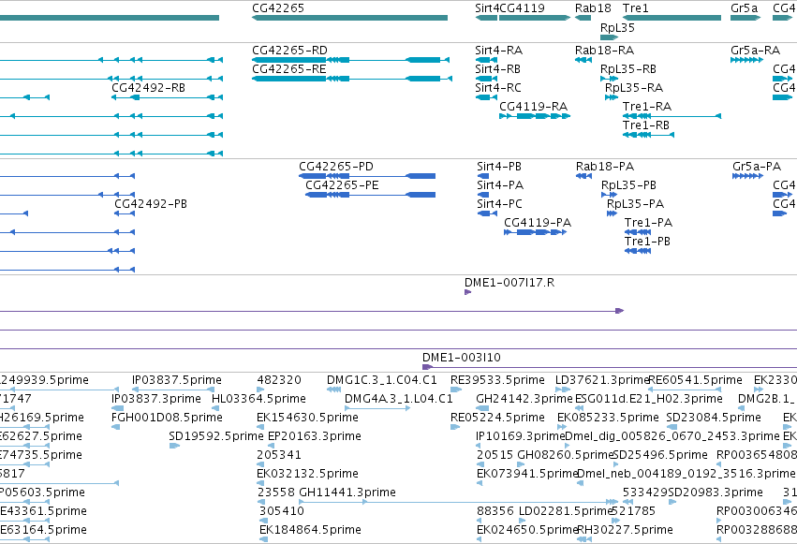Screen dimensions: 797x544
Task: Open protein RpL35-PA
Action: pyautogui.click(x=612, y=213)
